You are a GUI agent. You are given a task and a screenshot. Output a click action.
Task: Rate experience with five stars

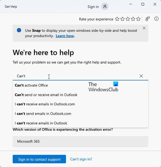tap(138, 19)
